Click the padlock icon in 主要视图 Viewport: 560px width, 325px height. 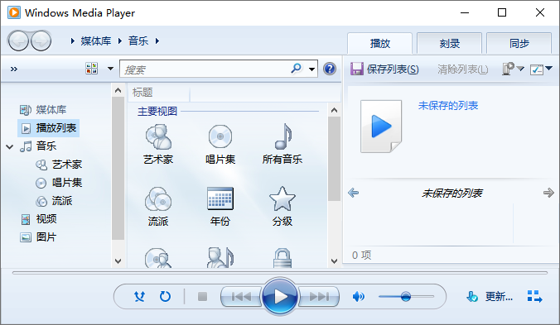[282, 258]
